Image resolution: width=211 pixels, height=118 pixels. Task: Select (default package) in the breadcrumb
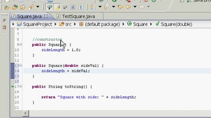click(103, 24)
